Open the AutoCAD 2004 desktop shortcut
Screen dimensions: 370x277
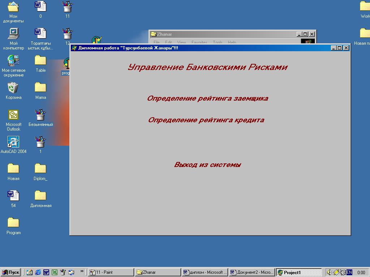[13, 142]
